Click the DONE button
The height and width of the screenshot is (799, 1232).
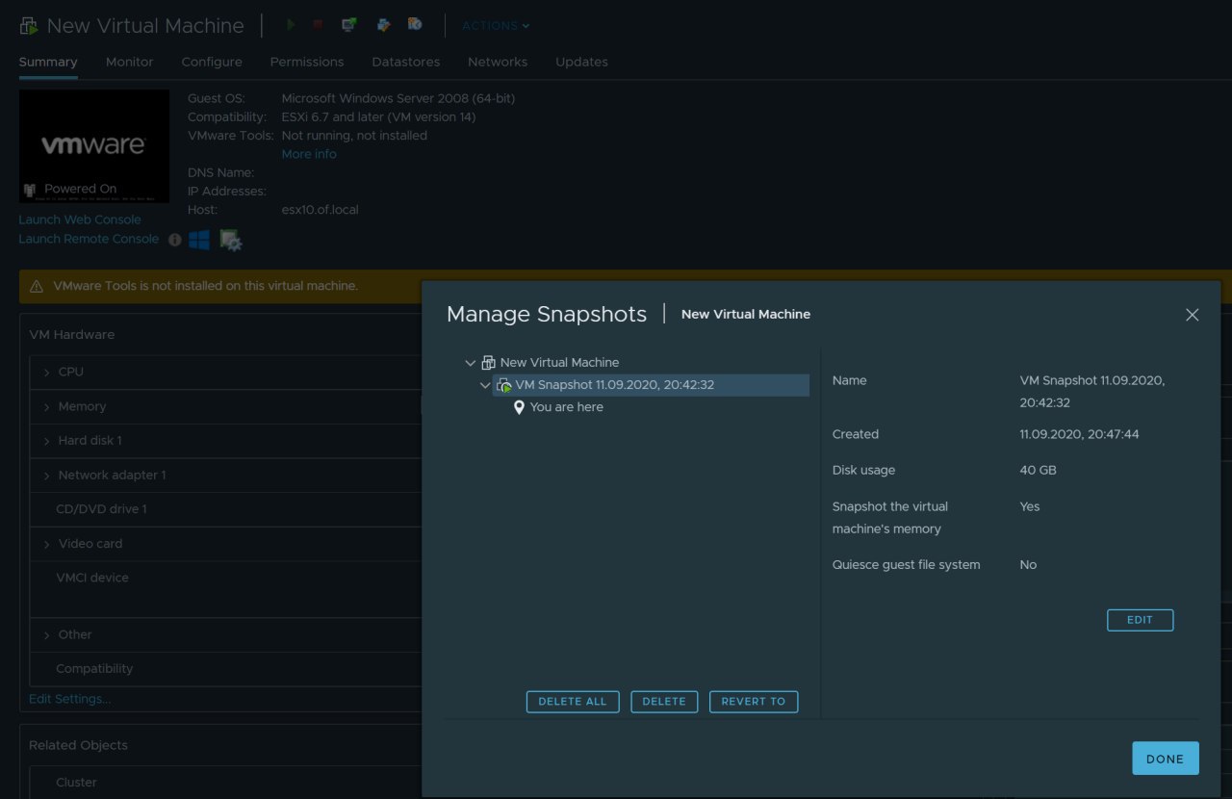1166,759
